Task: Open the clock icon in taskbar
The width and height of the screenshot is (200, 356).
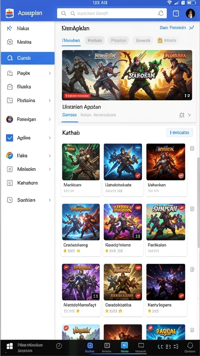Action: 59,346
